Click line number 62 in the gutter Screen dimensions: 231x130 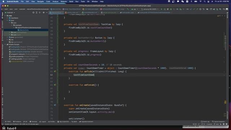click(51, 75)
